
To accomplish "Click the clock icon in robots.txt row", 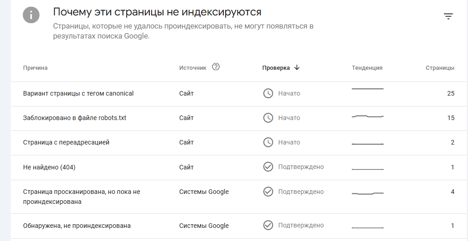I will tap(268, 118).
